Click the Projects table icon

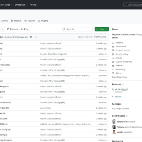pyautogui.click(x=12, y=21)
